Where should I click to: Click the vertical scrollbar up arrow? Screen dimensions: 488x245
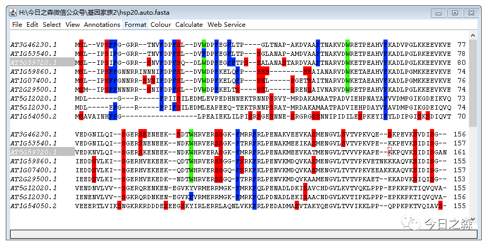click(x=473, y=36)
